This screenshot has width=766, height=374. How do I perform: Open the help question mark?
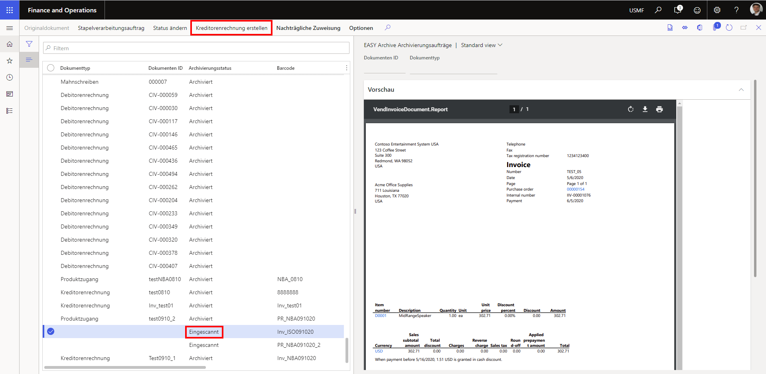(x=736, y=10)
